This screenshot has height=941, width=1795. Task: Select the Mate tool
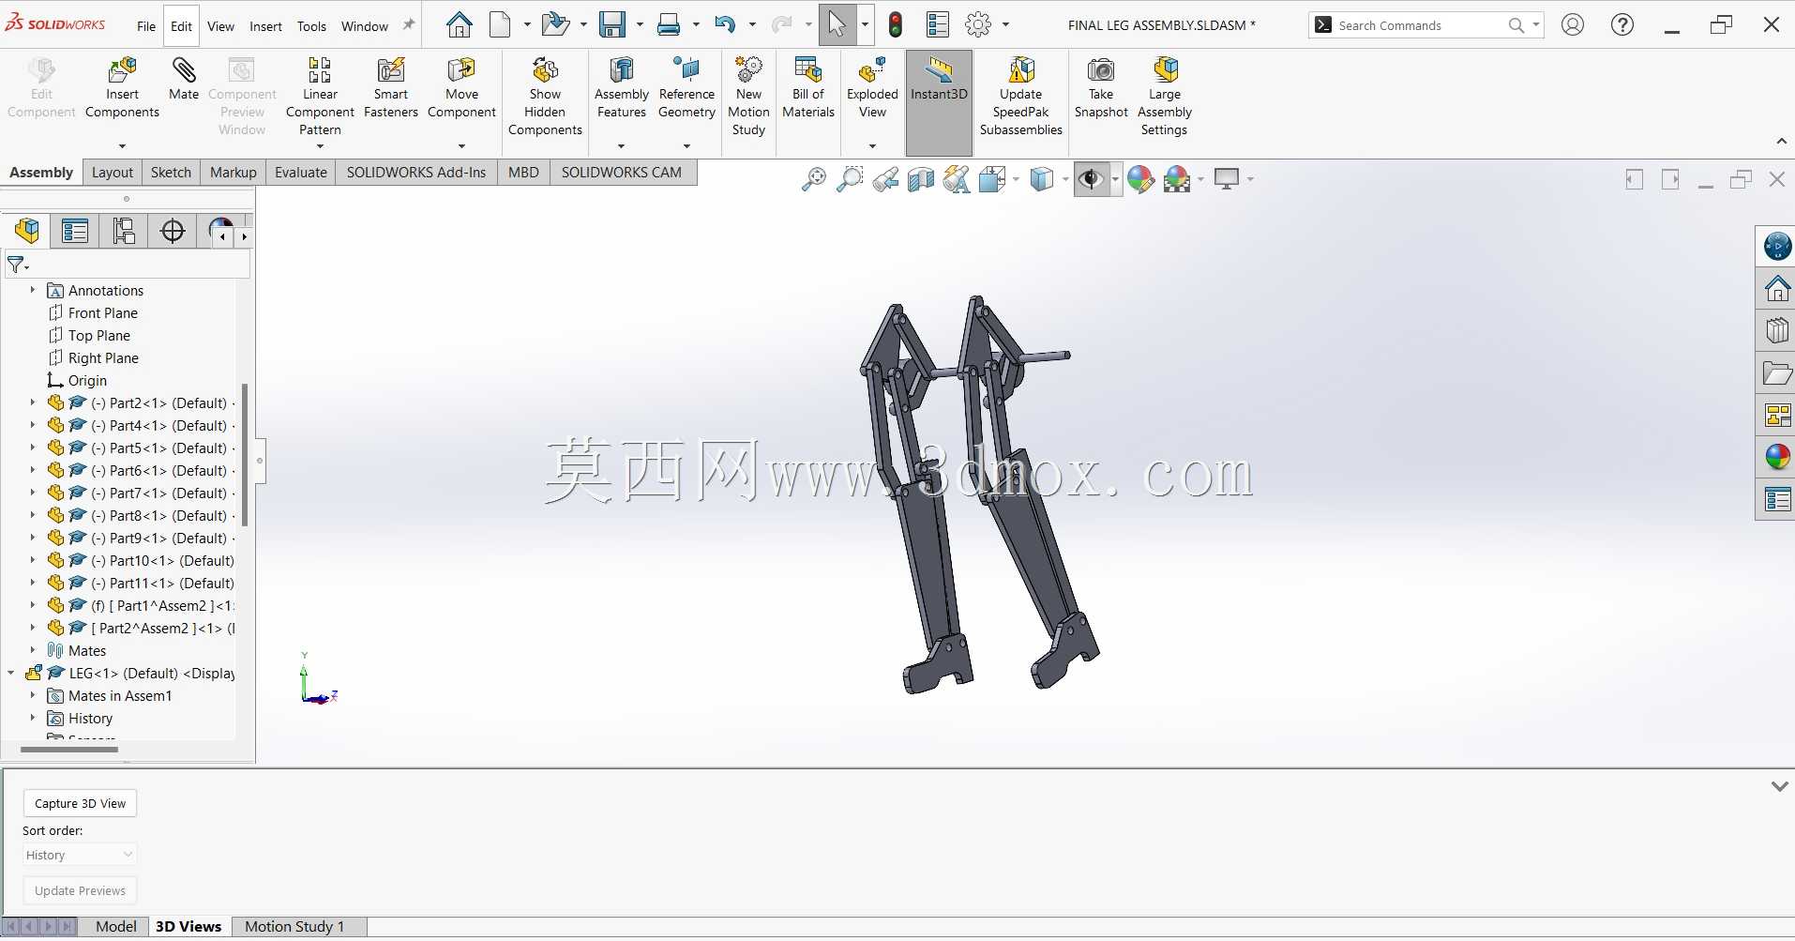click(x=184, y=79)
